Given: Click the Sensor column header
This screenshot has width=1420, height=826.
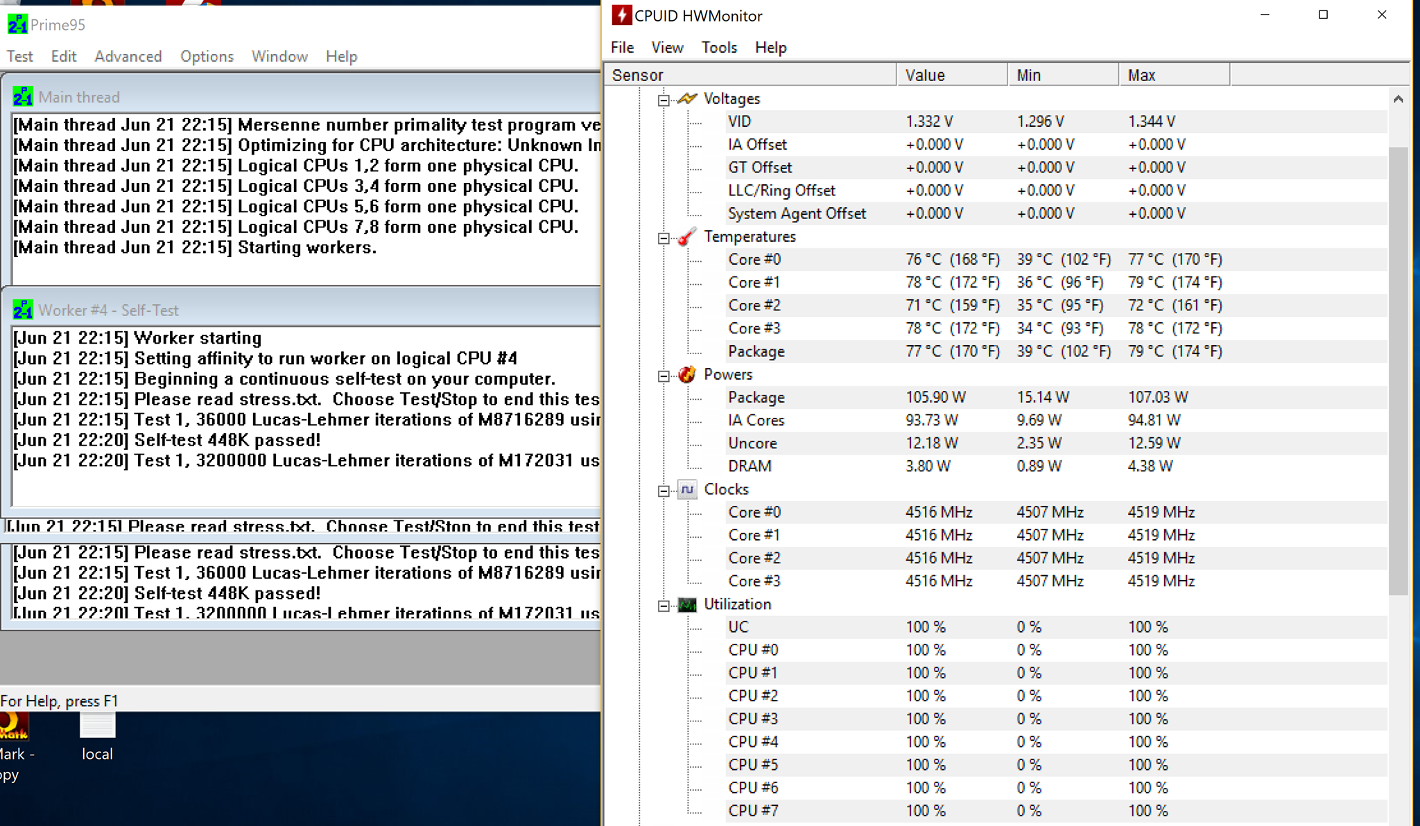Looking at the screenshot, I should (x=751, y=75).
